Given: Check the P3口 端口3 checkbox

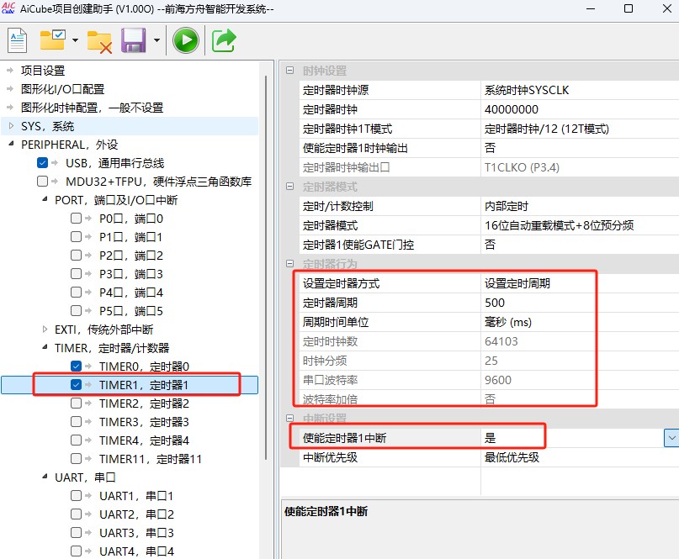Looking at the screenshot, I should (x=77, y=273).
